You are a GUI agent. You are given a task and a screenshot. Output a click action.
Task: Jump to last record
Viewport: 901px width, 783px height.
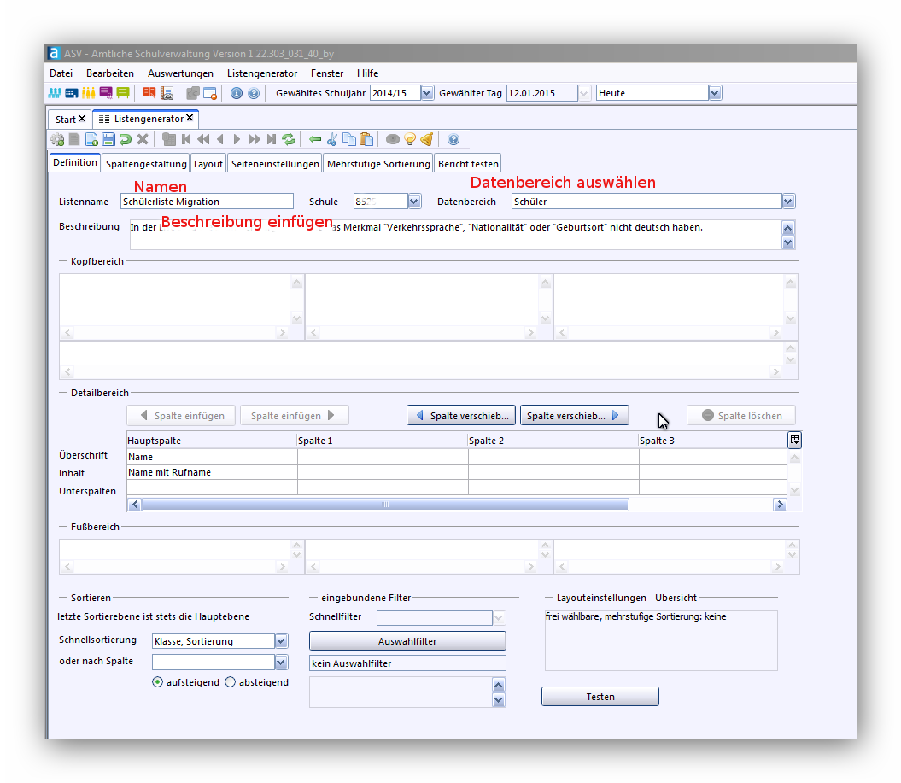point(272,139)
